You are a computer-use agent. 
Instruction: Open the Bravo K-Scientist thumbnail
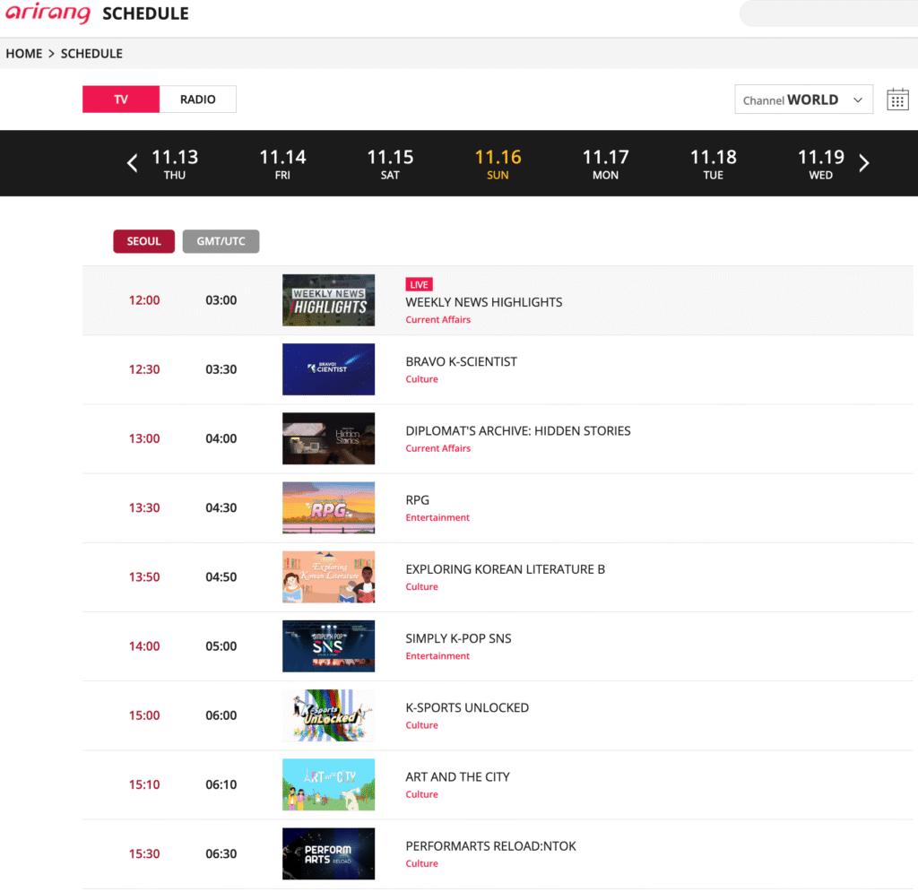[x=328, y=369]
